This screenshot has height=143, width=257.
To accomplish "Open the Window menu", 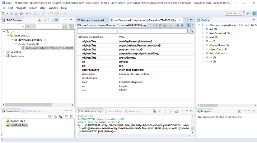I will [x=53, y=8].
